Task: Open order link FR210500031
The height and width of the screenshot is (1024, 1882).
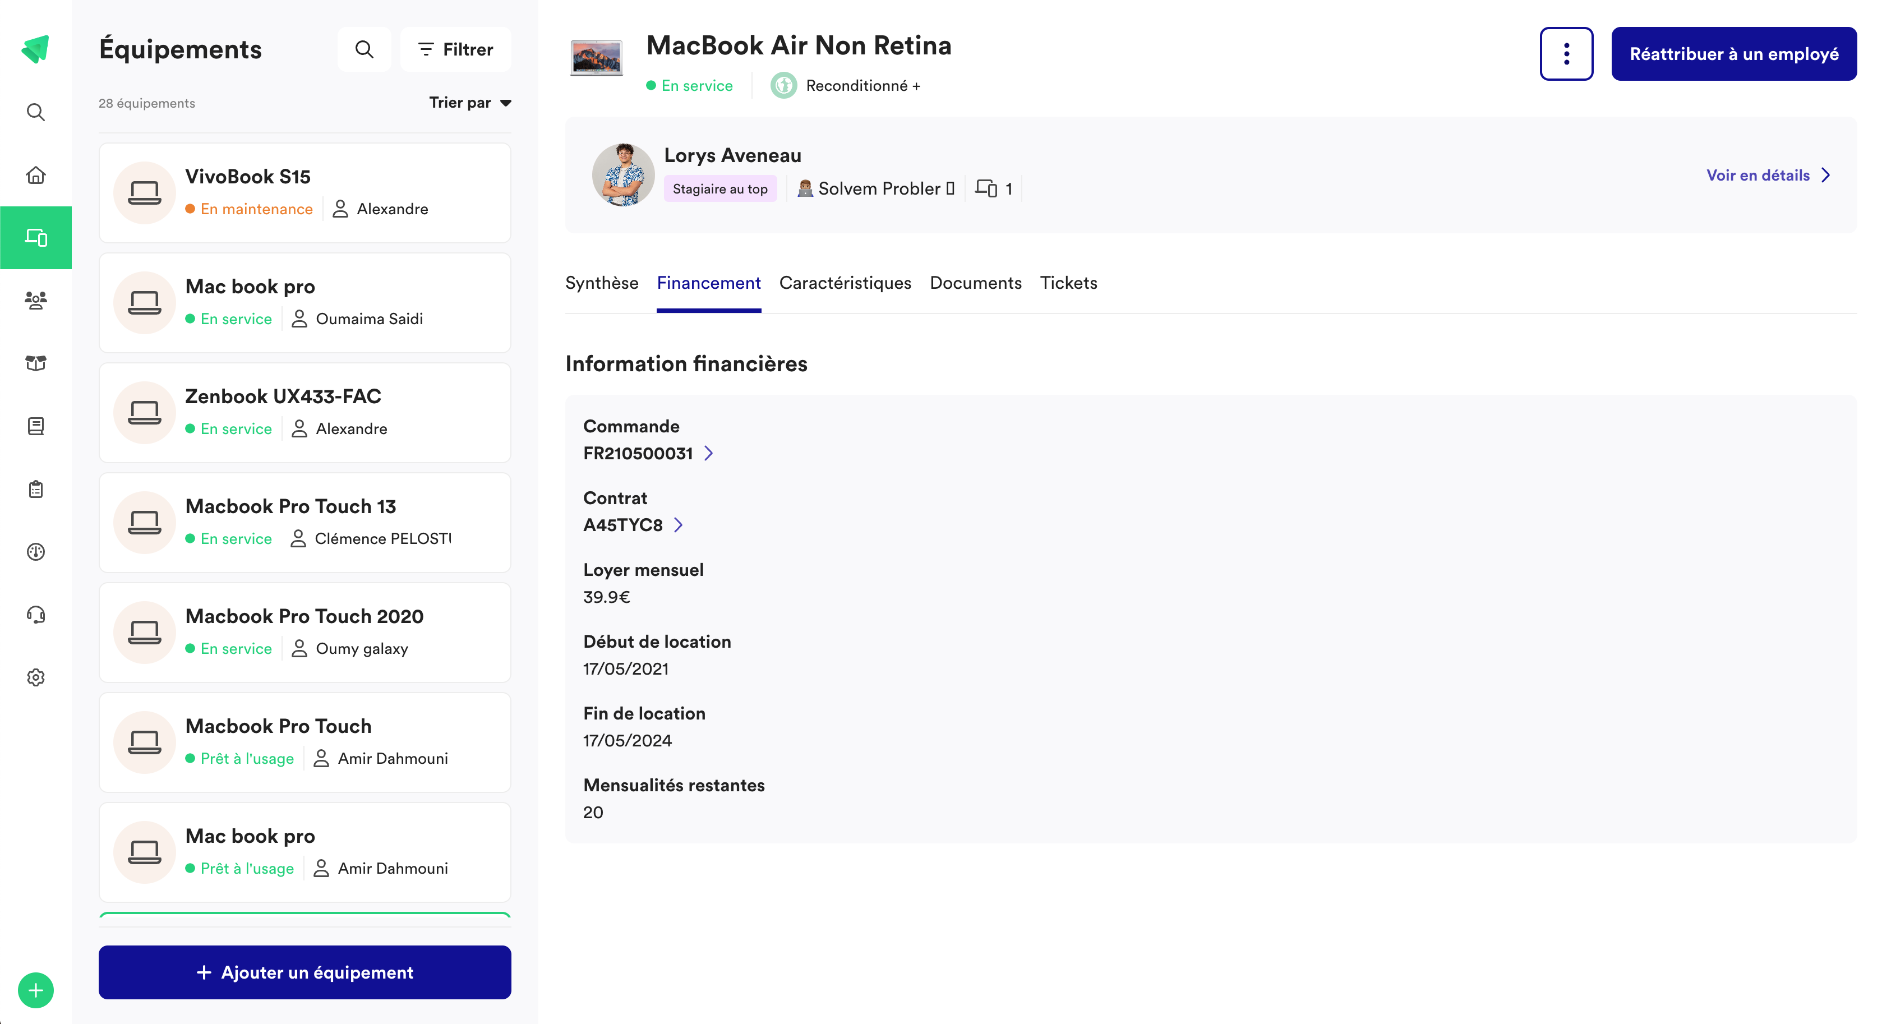Action: [637, 454]
